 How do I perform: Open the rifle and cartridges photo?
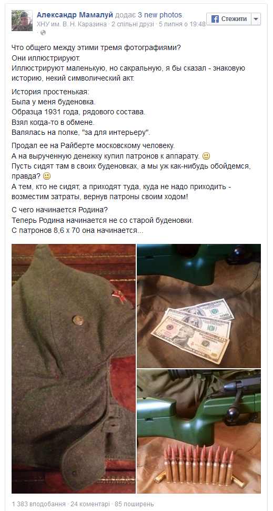199,431
